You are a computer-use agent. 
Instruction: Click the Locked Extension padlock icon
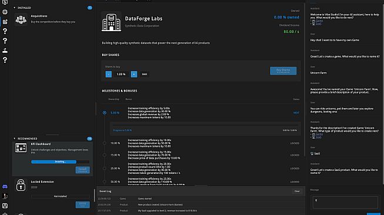[21, 185]
